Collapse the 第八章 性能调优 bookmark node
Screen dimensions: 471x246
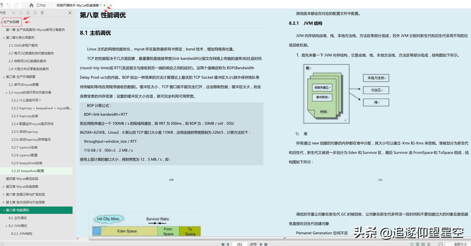tap(3, 210)
